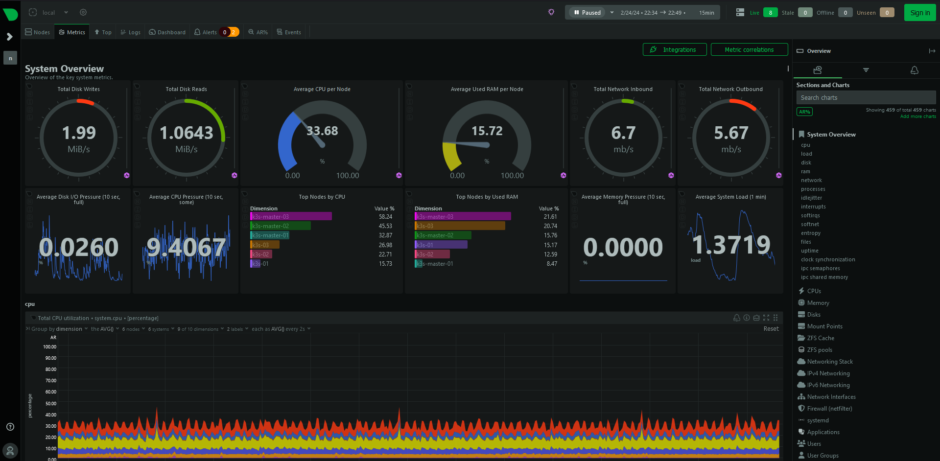Image resolution: width=940 pixels, height=461 pixels.
Task: Open the Applications section
Action: (x=823, y=432)
